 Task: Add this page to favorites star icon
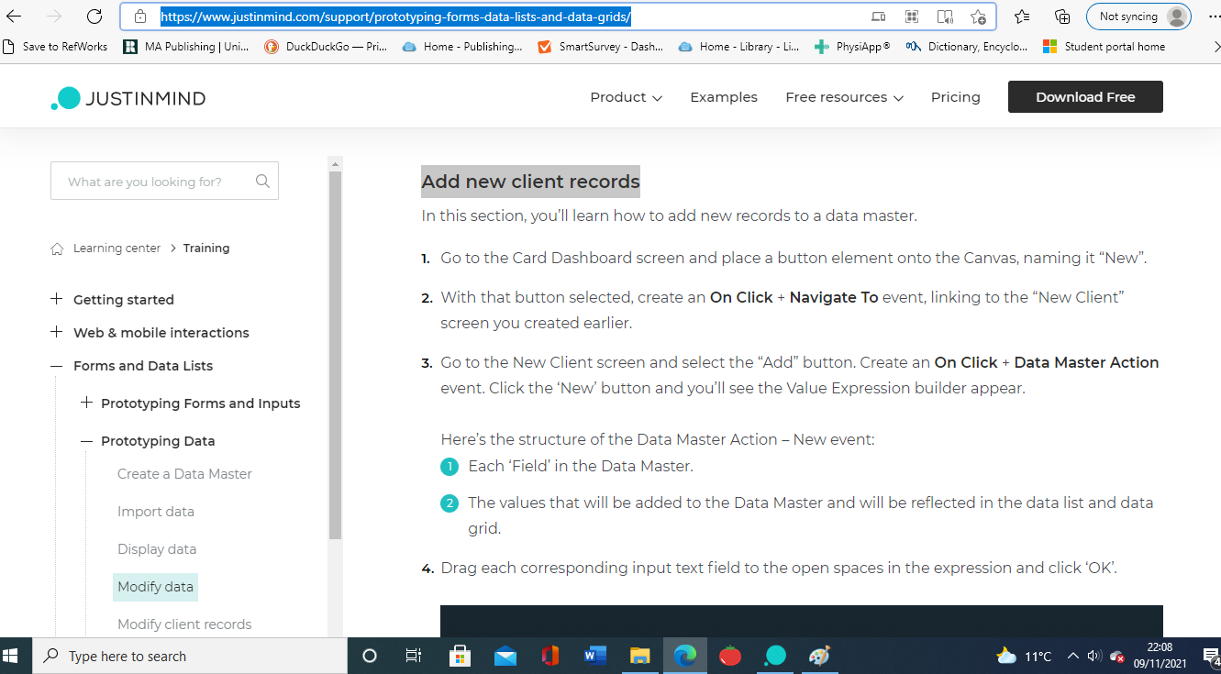point(978,17)
